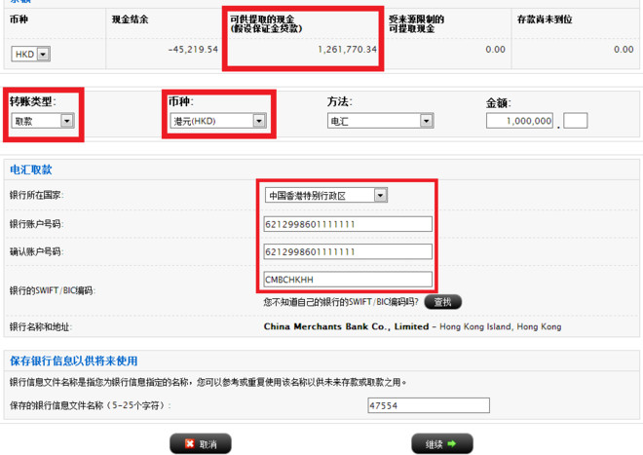
Task: Click the Hong Kong Island, Hong Kong address text
Action: (x=501, y=326)
